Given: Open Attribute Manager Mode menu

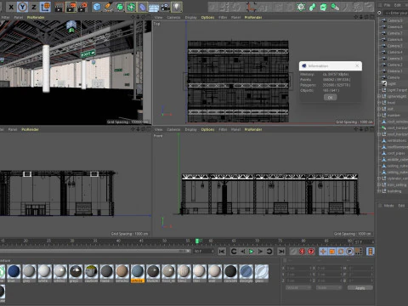Looking at the screenshot, I should coord(388,206).
